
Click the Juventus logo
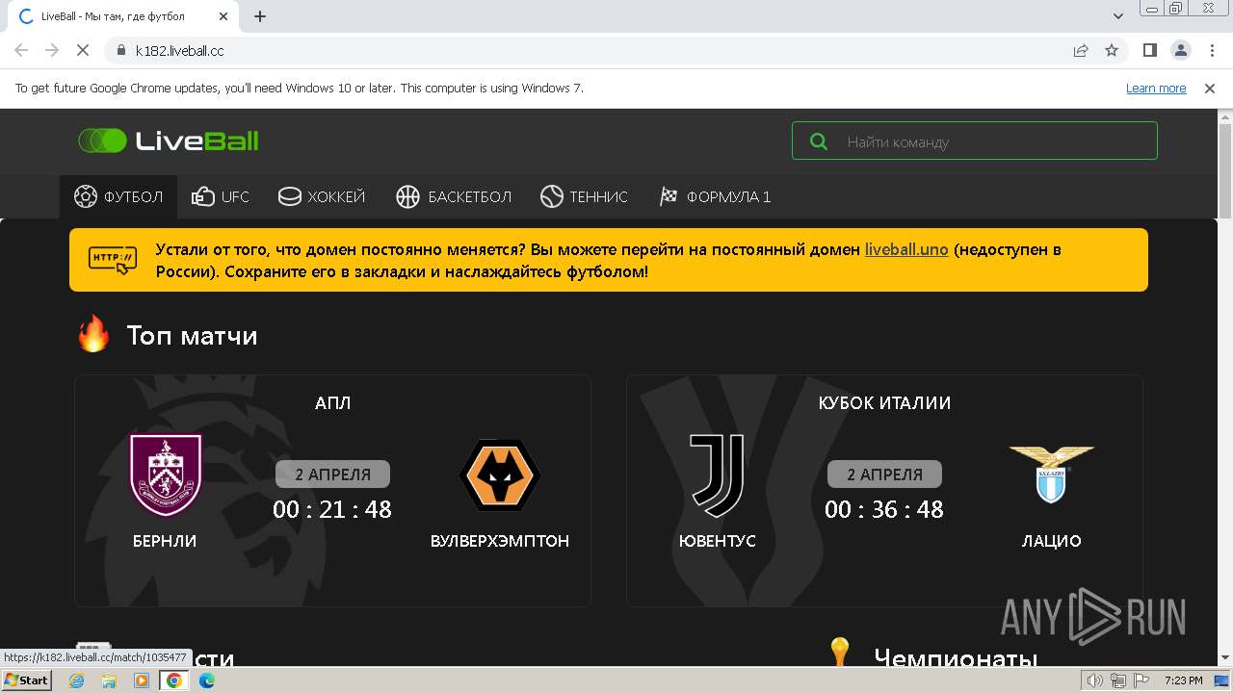click(x=718, y=475)
